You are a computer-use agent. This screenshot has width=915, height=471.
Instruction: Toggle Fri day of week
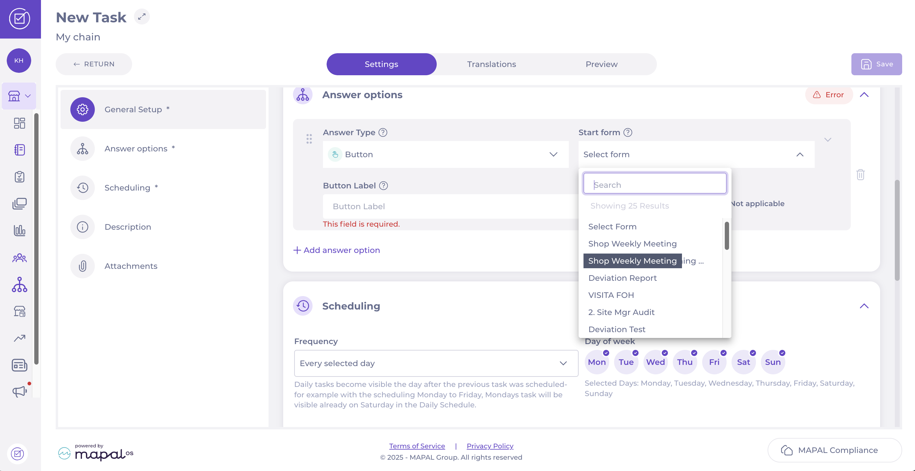point(714,362)
